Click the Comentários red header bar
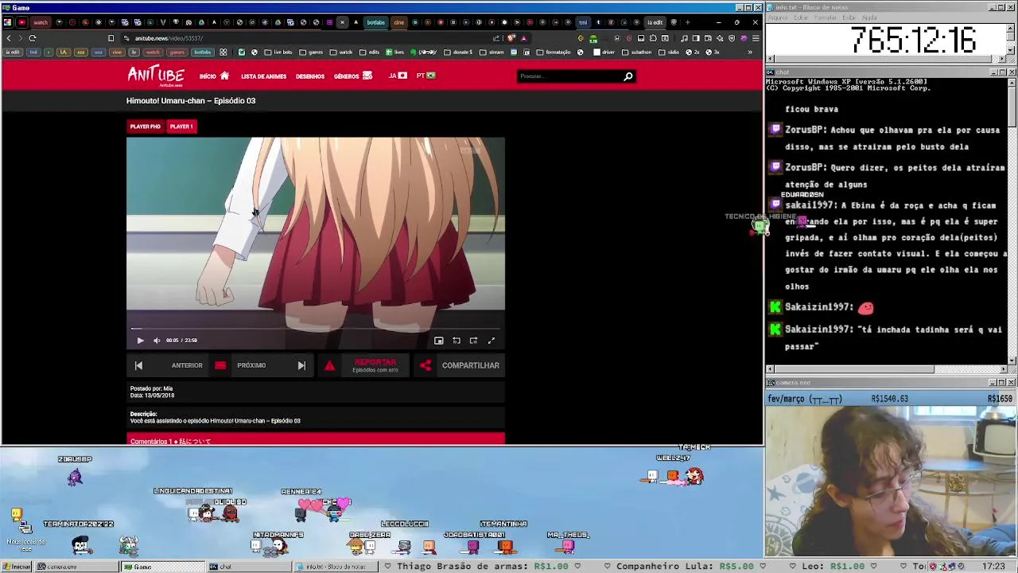This screenshot has width=1018, height=573. click(316, 439)
